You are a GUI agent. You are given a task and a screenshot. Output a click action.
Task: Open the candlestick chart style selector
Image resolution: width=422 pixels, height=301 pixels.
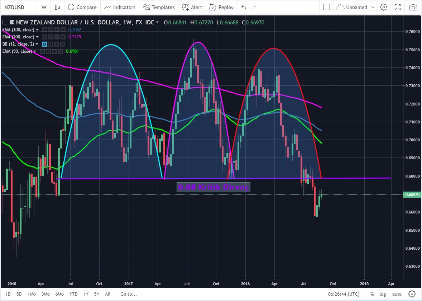pos(57,7)
